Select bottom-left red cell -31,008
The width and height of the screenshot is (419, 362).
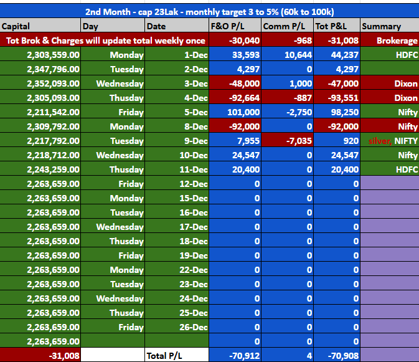pyautogui.click(x=40, y=355)
